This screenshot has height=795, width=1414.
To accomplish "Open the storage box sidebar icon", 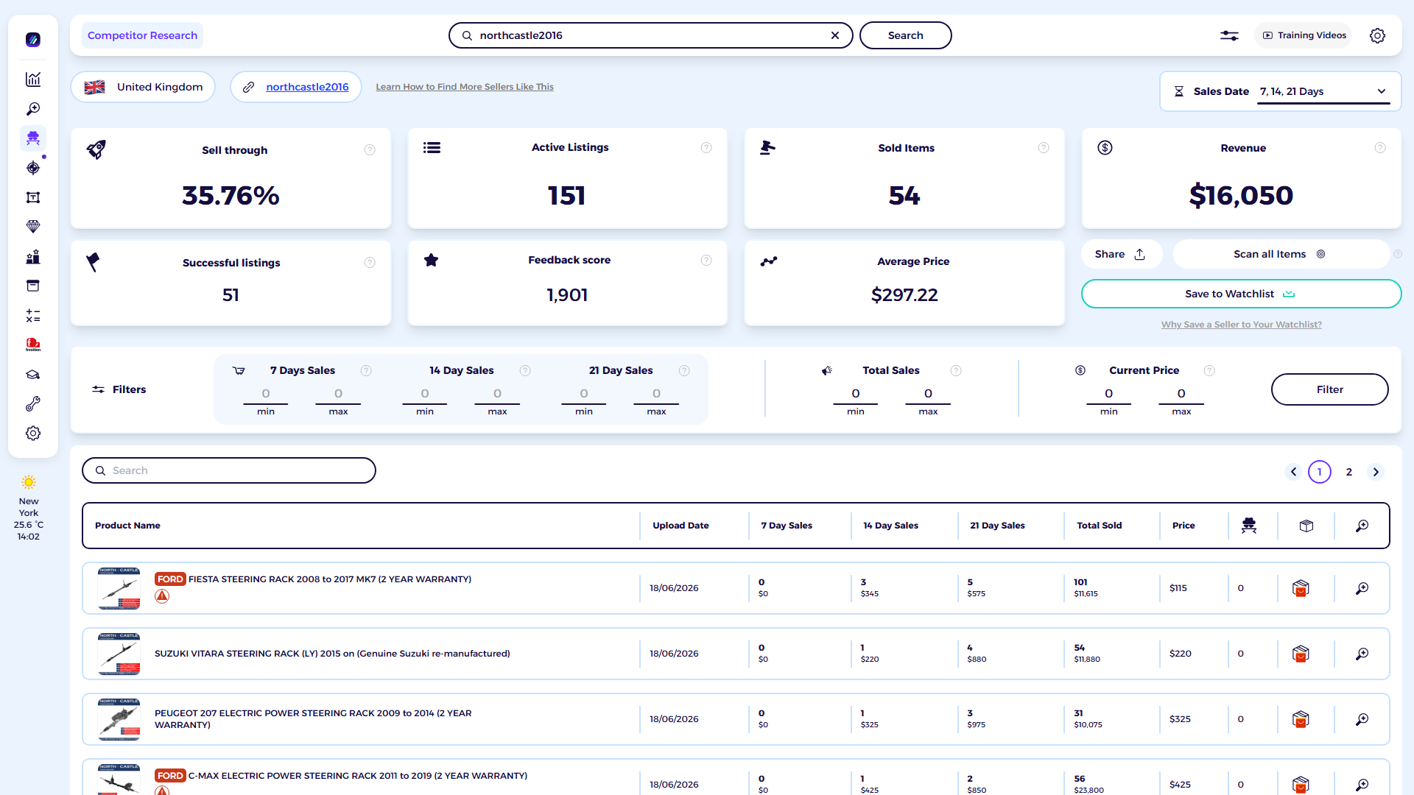I will tap(33, 286).
